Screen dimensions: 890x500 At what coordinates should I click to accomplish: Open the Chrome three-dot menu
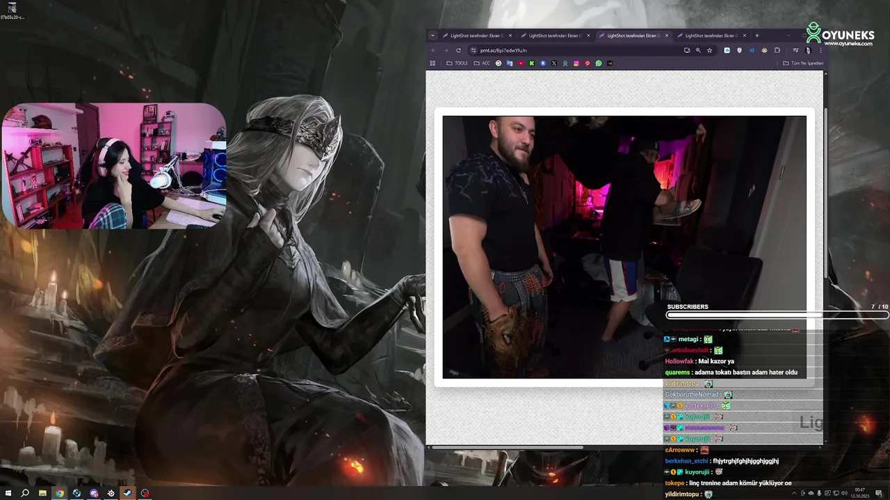(820, 50)
